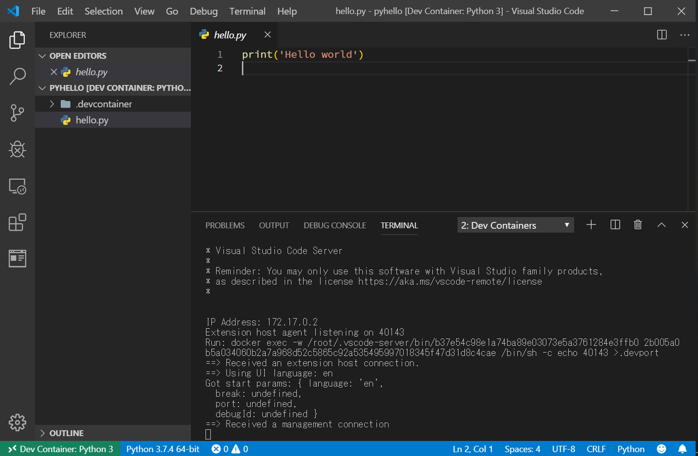Image resolution: width=698 pixels, height=456 pixels.
Task: Open the Help menu
Action: [287, 11]
